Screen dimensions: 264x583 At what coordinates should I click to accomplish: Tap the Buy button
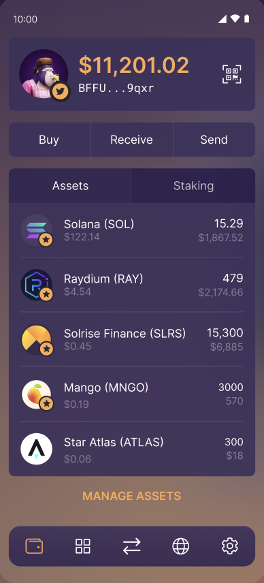[x=50, y=140]
